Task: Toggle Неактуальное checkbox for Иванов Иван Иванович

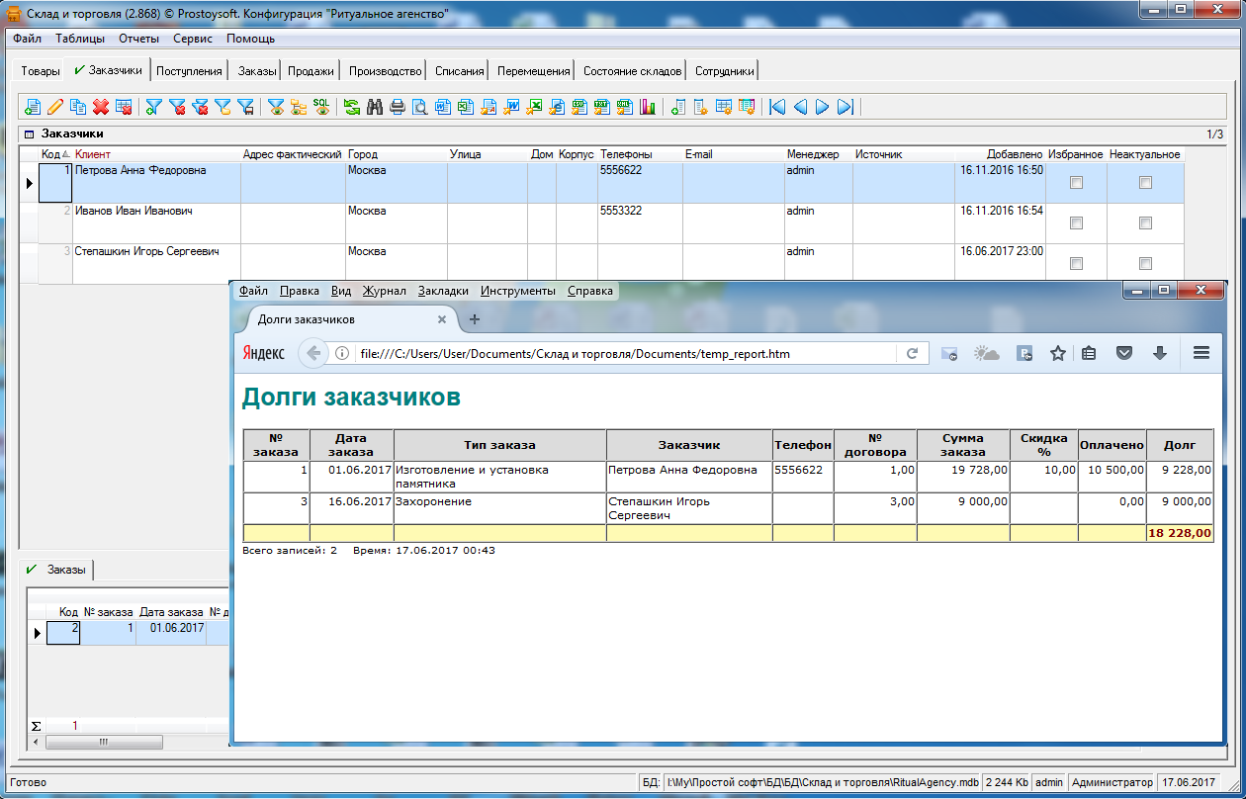Action: [1145, 223]
